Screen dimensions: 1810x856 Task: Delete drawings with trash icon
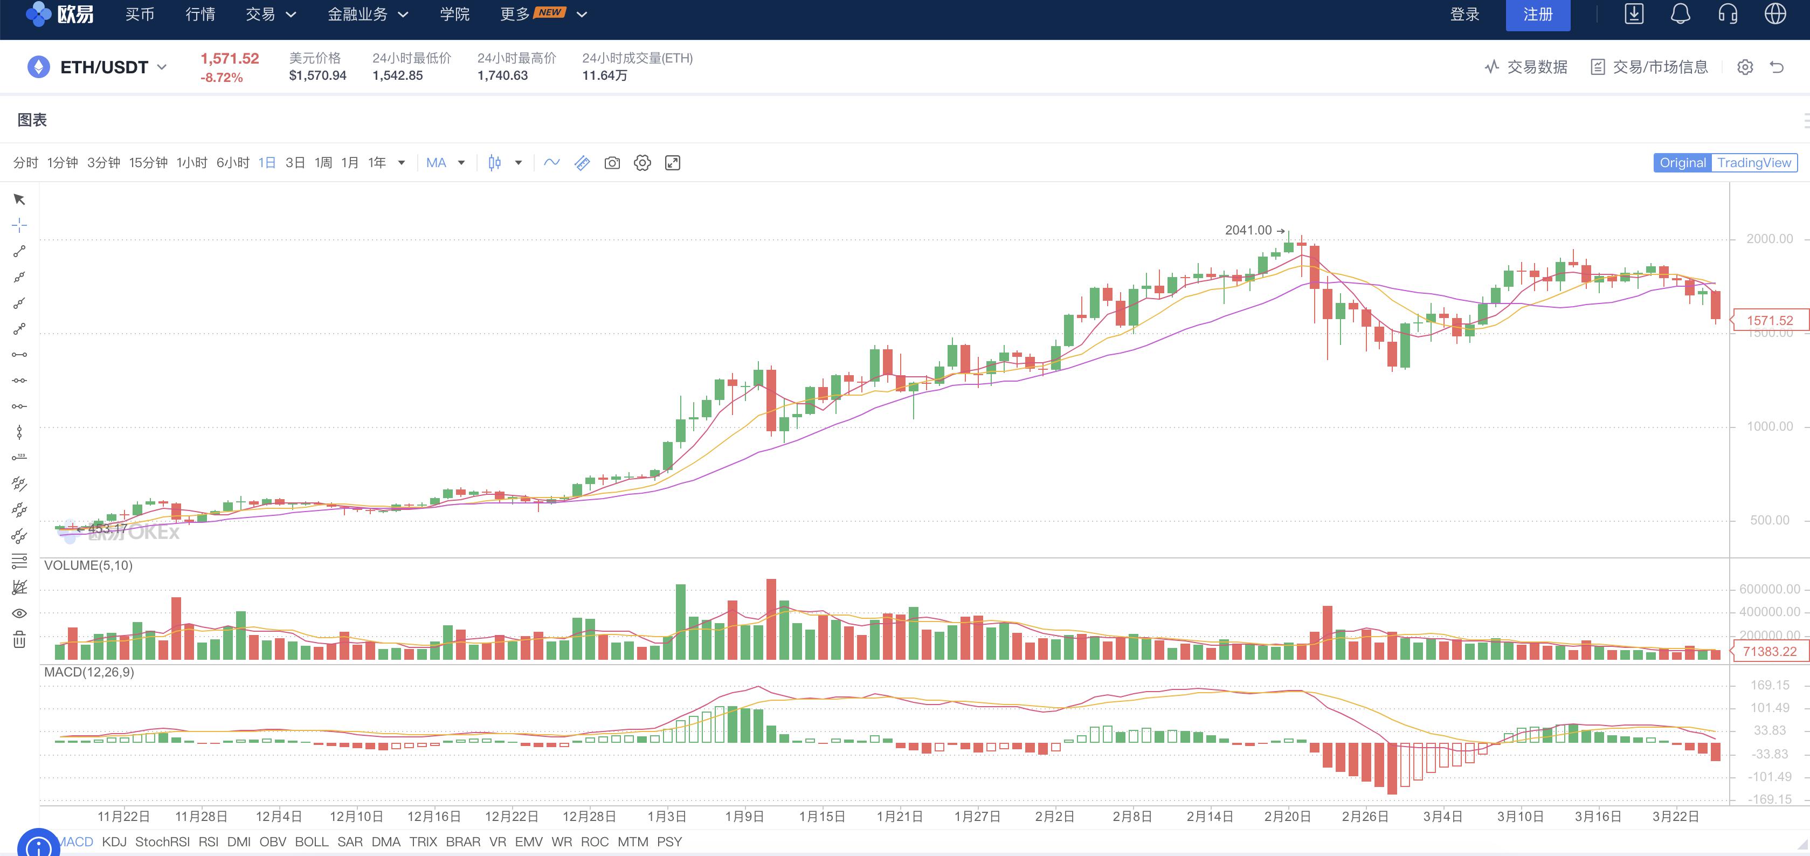pyautogui.click(x=19, y=639)
